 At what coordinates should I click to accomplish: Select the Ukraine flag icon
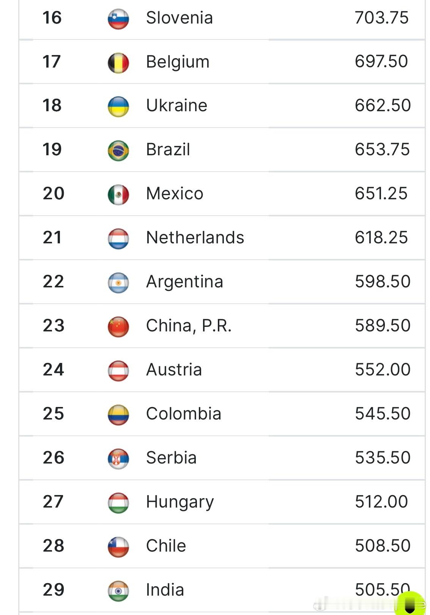coord(118,107)
